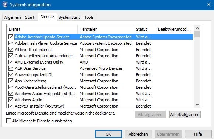Click the Abbrechen button
214x139 pixels.
[138, 134]
